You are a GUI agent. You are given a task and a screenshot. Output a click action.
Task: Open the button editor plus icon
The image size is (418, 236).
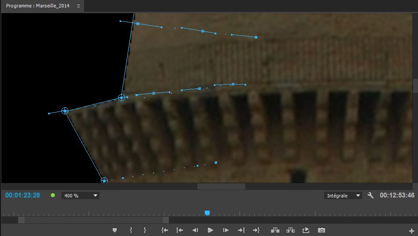click(x=411, y=231)
